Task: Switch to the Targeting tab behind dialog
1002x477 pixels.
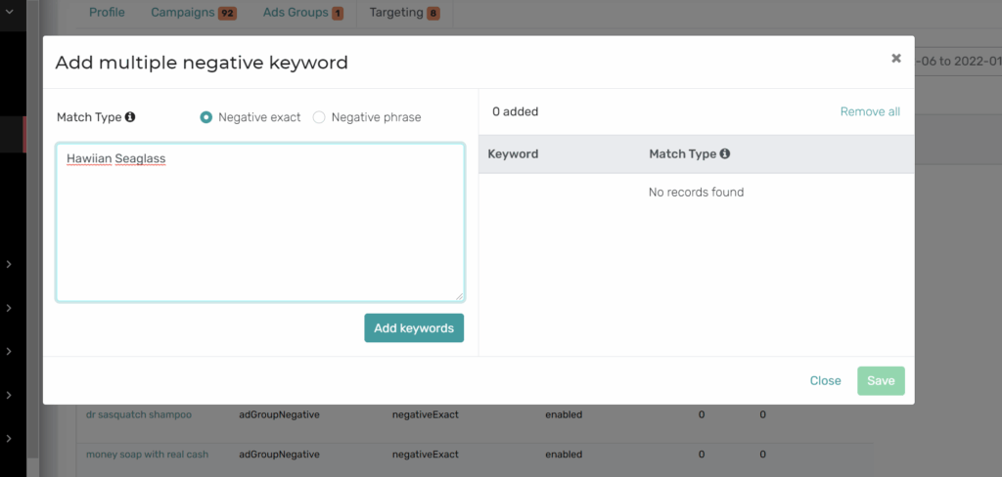Action: [404, 13]
